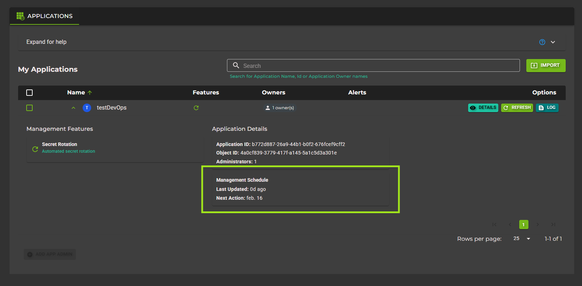Screen dimensions: 582x286
Task: Open the Log for testDevOps
Action: [x=547, y=108]
